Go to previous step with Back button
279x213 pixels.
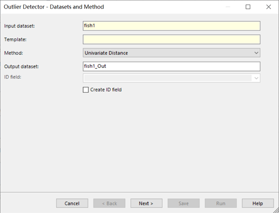pos(109,203)
